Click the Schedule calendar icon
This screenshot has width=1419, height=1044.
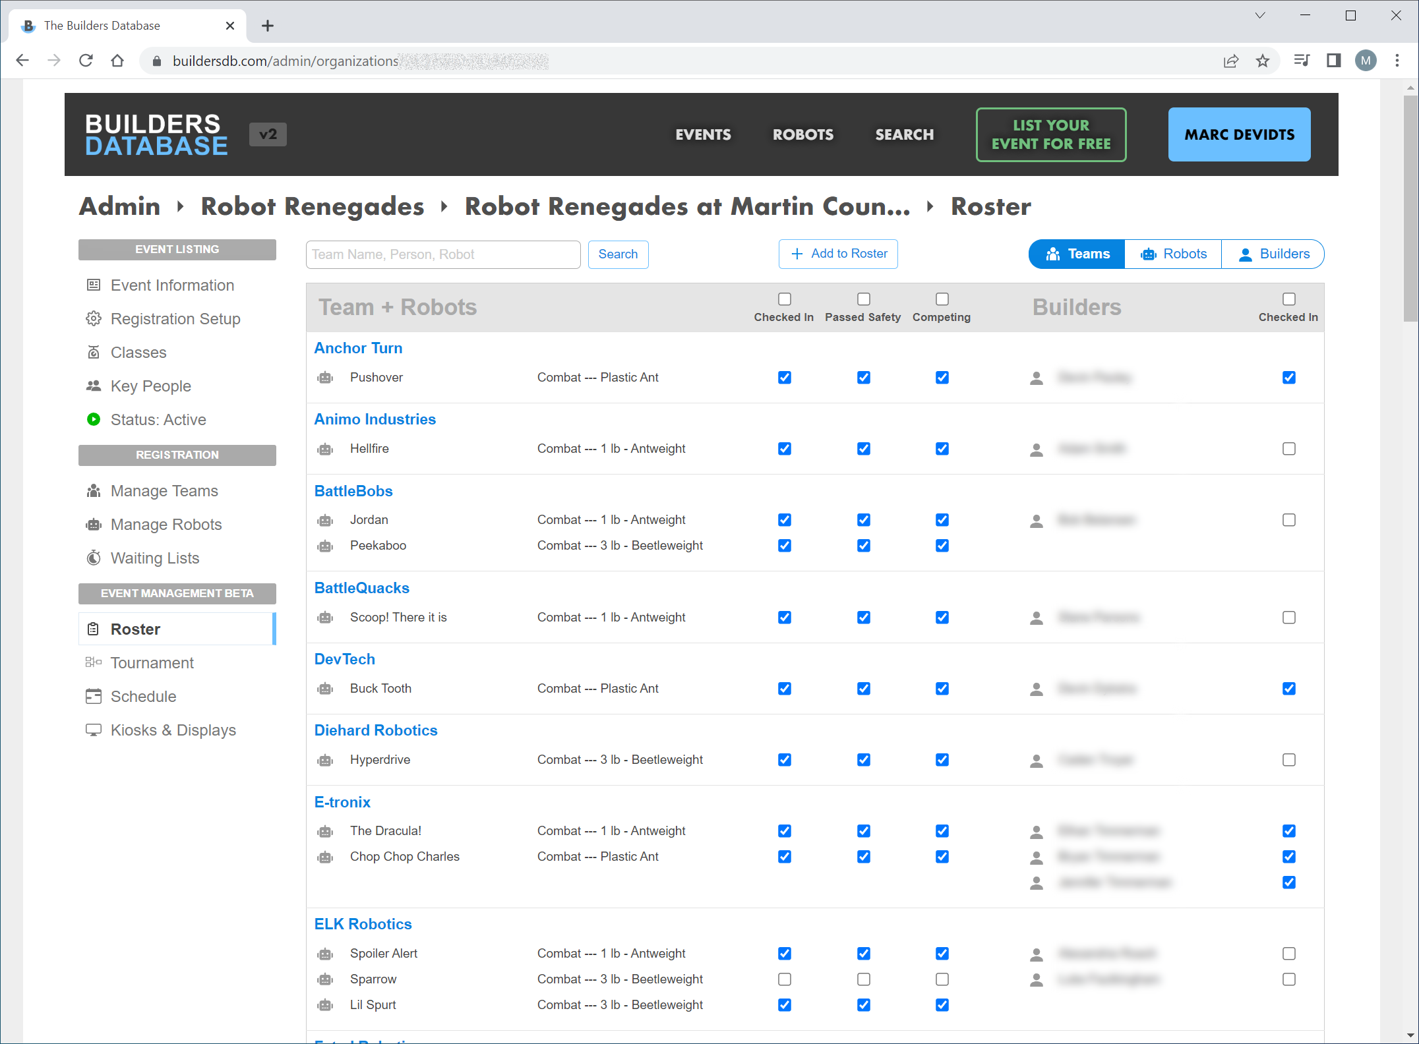[94, 696]
